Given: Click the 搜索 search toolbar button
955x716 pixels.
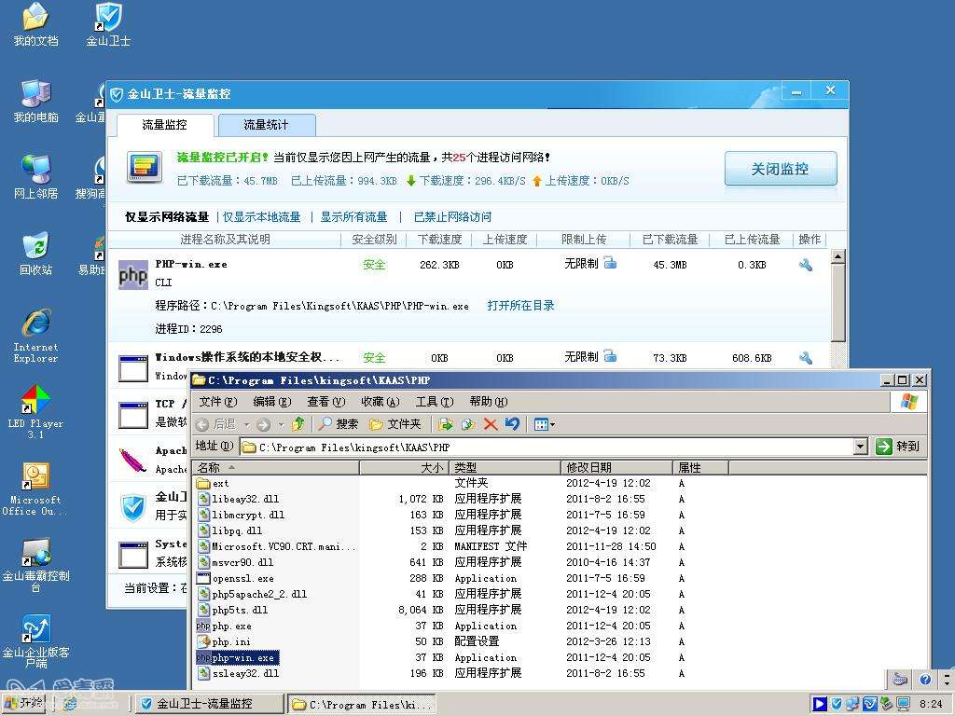Looking at the screenshot, I should pos(338,424).
